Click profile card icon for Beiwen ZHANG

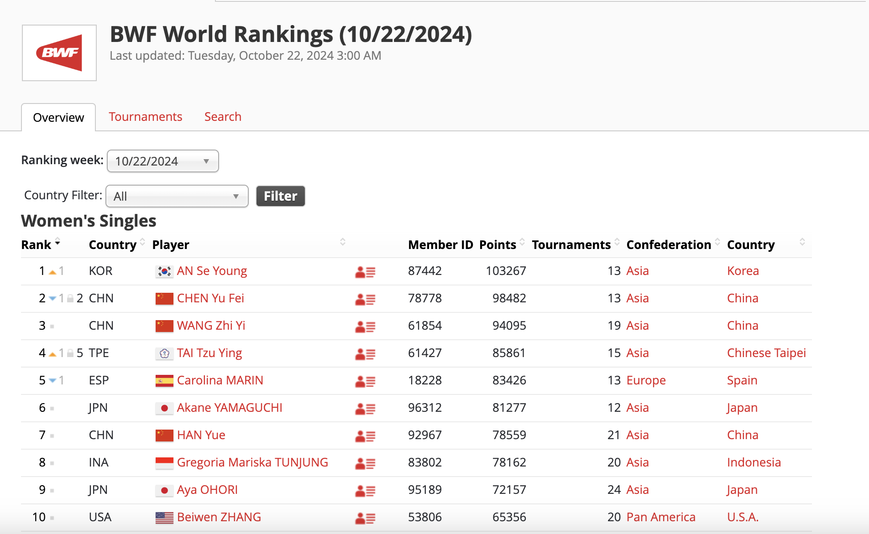pyautogui.click(x=365, y=518)
